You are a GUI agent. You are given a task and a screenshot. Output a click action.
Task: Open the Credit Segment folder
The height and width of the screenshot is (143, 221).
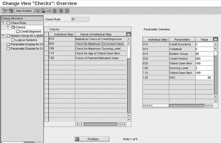pos(29,32)
